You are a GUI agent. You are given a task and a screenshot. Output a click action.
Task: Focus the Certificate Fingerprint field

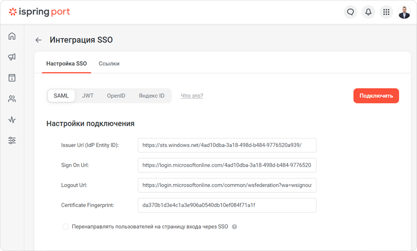click(227, 205)
